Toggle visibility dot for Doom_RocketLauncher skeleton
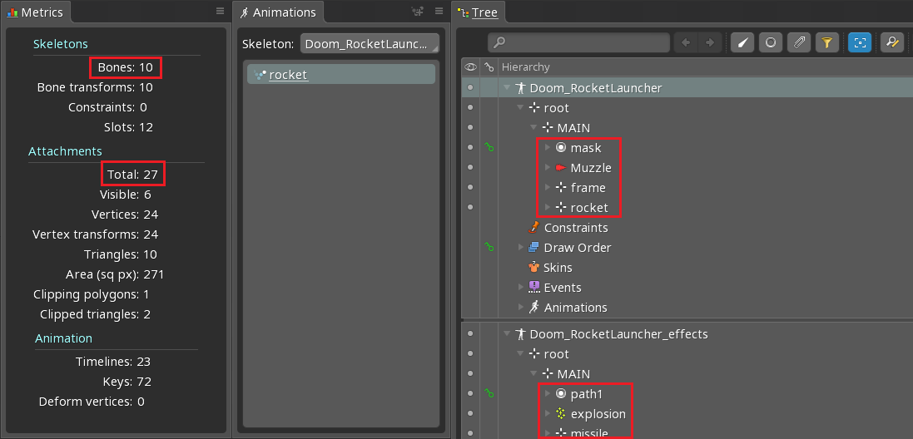Image resolution: width=913 pixels, height=439 pixels. tap(471, 88)
